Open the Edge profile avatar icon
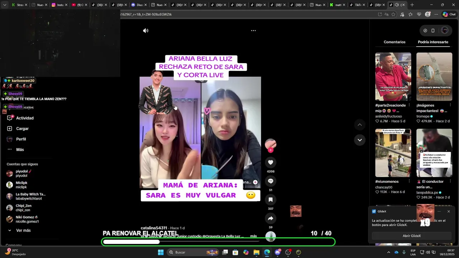This screenshot has height=258, width=459. (x=427, y=14)
